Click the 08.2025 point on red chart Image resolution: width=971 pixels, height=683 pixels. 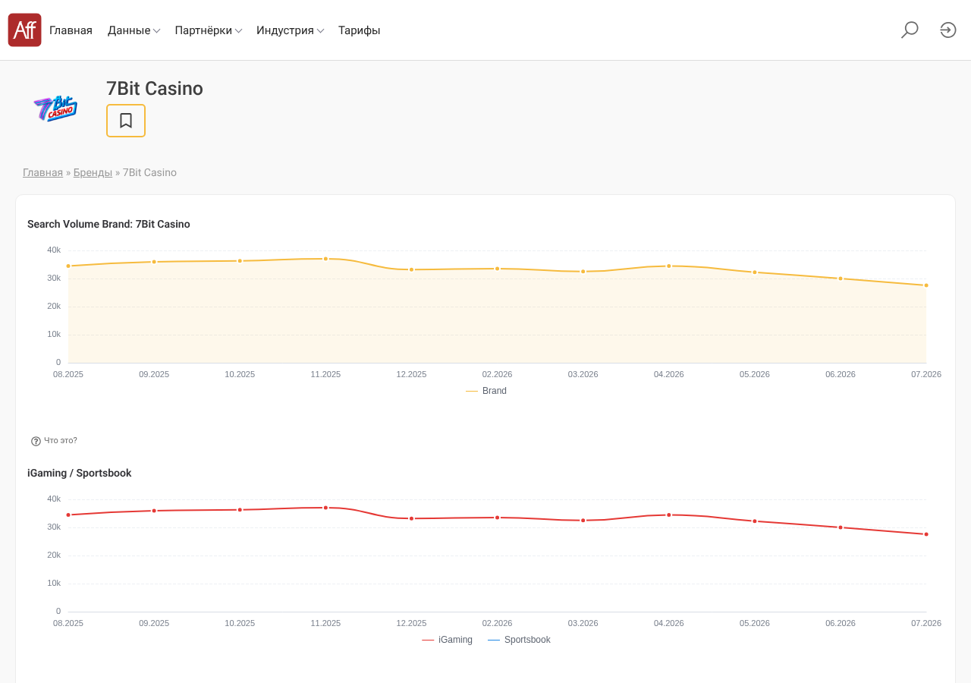[68, 515]
